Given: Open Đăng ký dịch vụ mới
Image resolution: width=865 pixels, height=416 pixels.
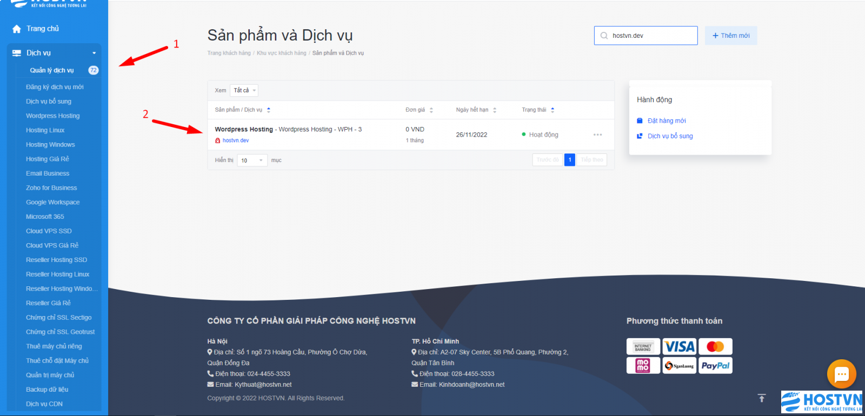Looking at the screenshot, I should [55, 87].
